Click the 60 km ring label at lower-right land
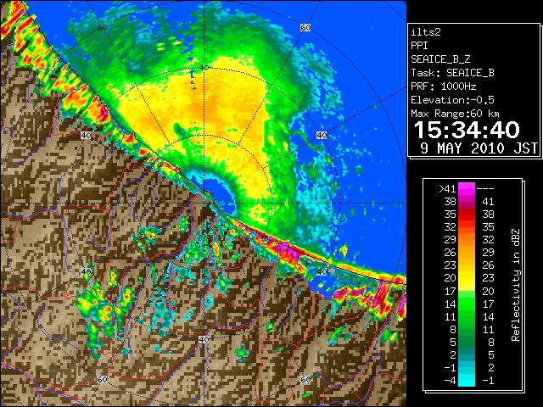 coord(305,379)
